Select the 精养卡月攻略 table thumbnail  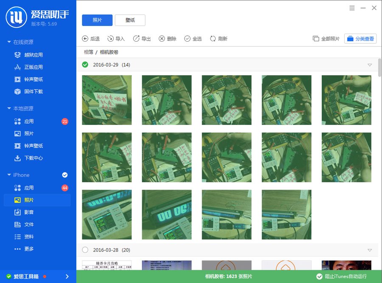(x=107, y=265)
